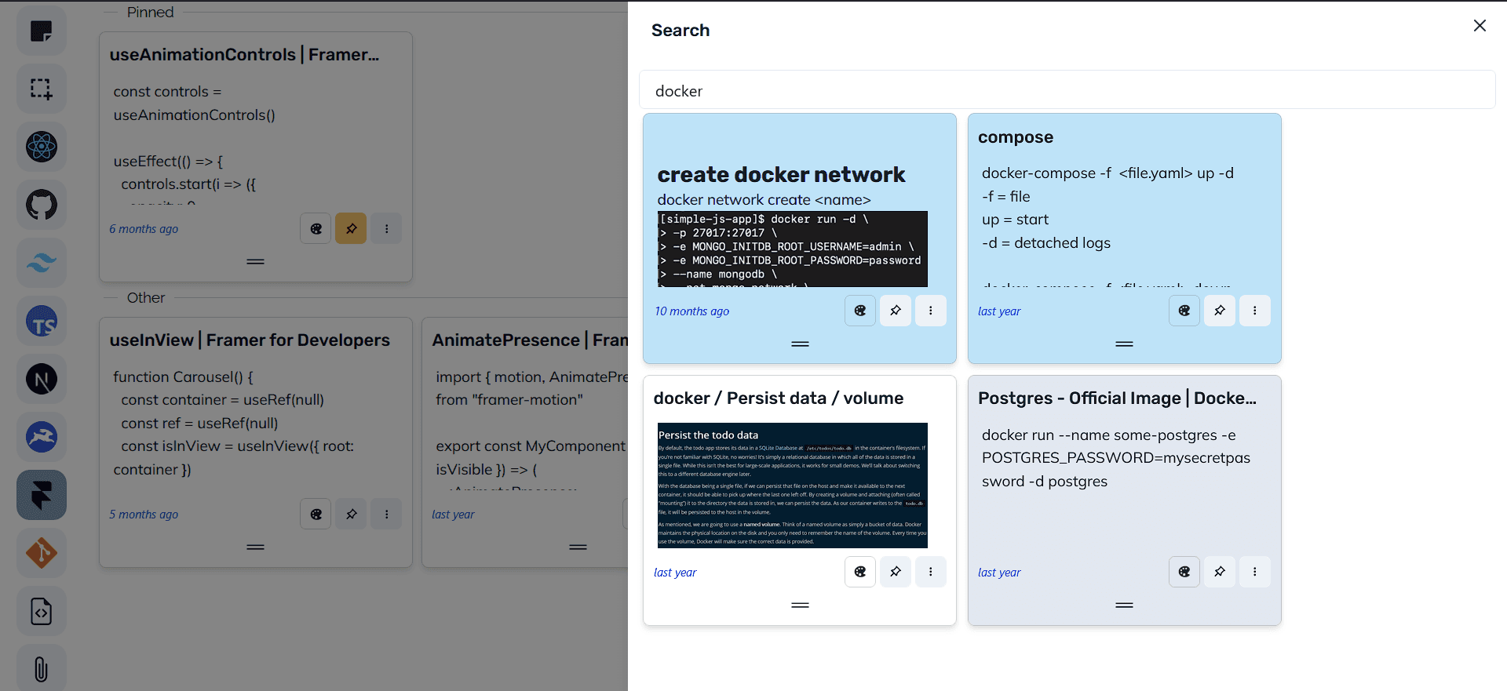Open the Tailwind CSS category in sidebar
The height and width of the screenshot is (691, 1507).
coord(42,263)
